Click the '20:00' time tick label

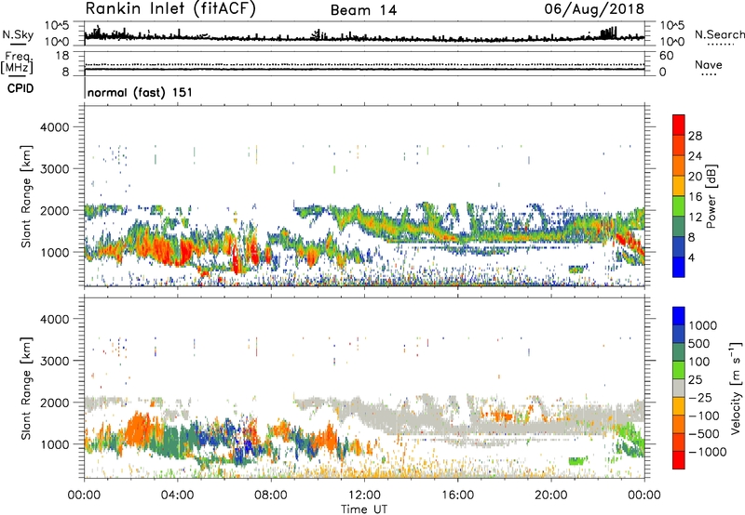click(x=550, y=495)
